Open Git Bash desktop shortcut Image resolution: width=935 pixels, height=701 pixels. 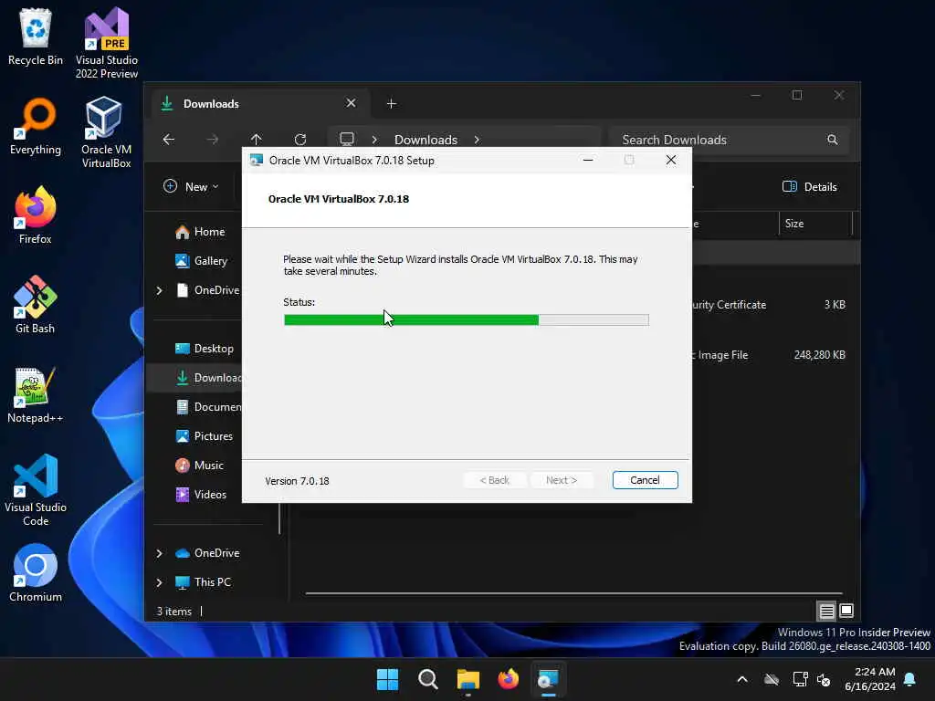point(36,305)
